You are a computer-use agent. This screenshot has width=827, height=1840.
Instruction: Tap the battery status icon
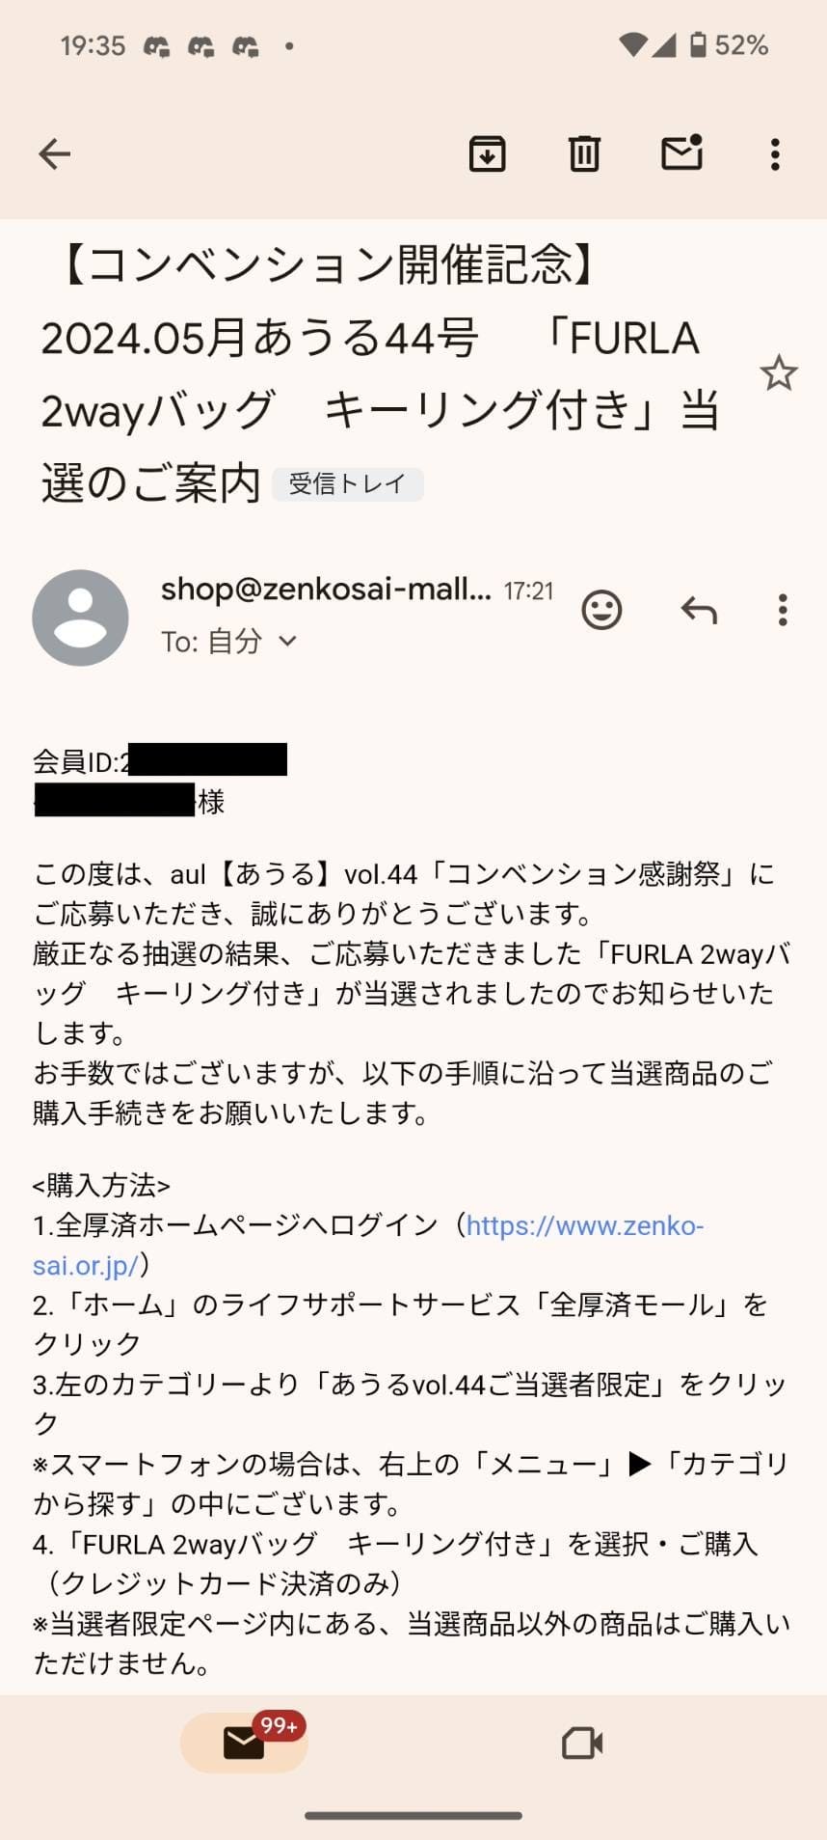(x=699, y=45)
